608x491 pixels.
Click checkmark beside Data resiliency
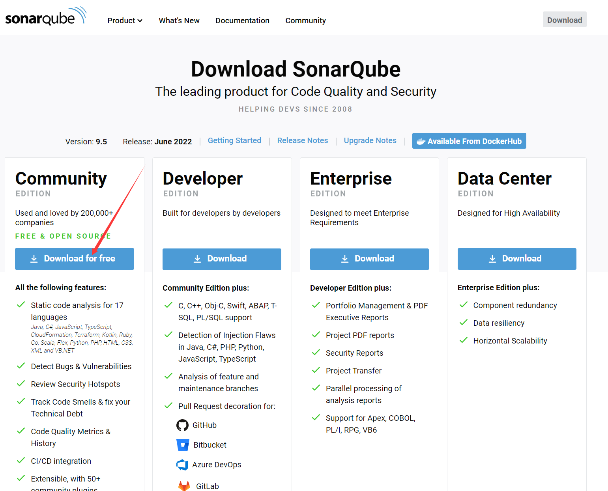pyautogui.click(x=464, y=323)
